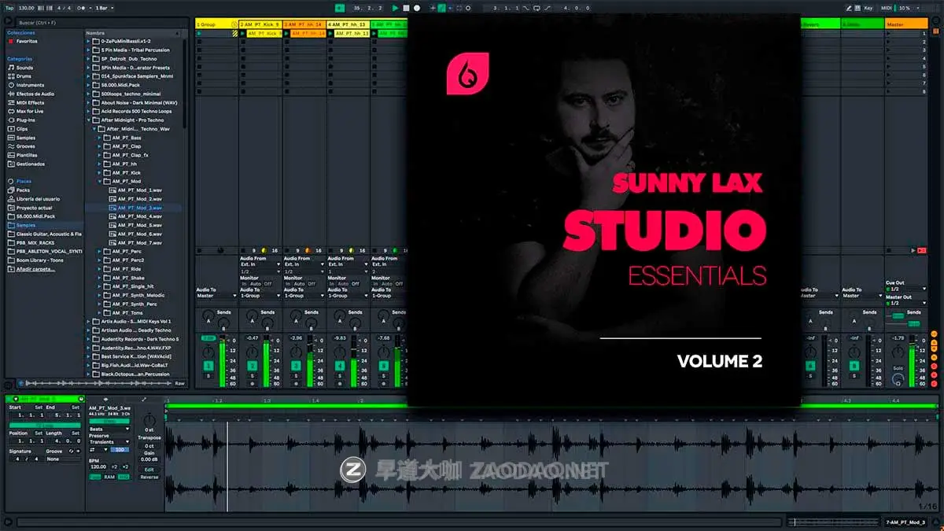Click the Tap tempo button
Image resolution: width=944 pixels, height=531 pixels.
click(9, 8)
